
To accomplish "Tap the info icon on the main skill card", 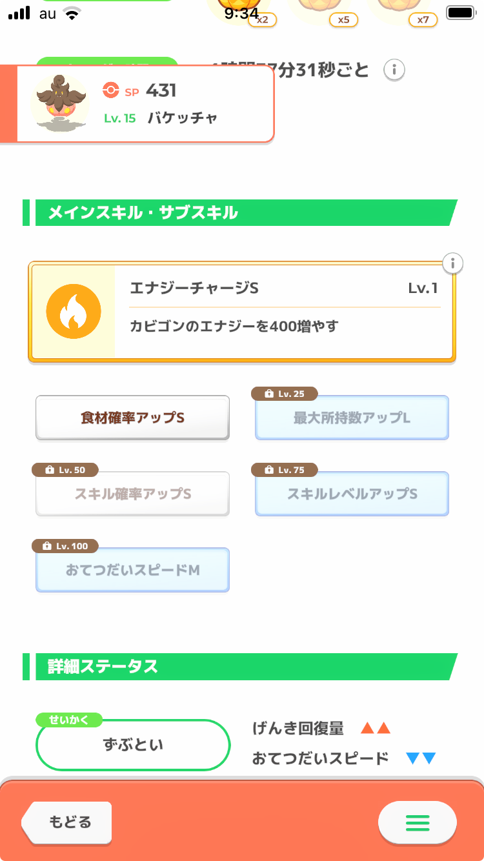I will 453,263.
